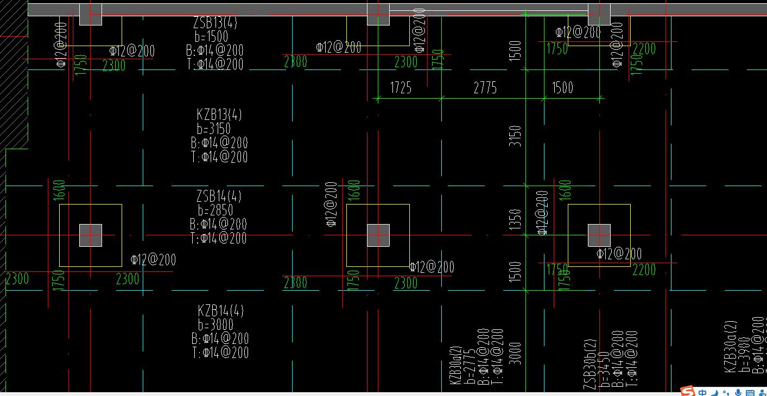Pick the 3000 vertical dimension text
Image resolution: width=767 pixels, height=396 pixels.
click(x=515, y=353)
